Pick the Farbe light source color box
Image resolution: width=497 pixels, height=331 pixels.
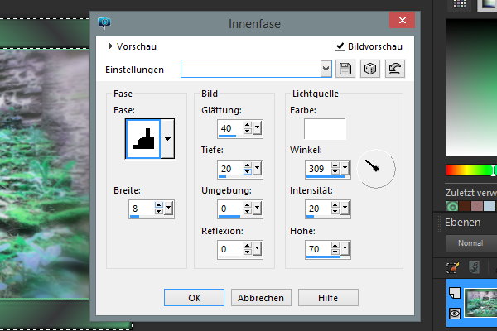tap(325, 128)
